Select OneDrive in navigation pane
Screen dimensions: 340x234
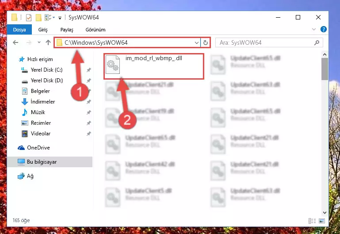pyautogui.click(x=38, y=148)
